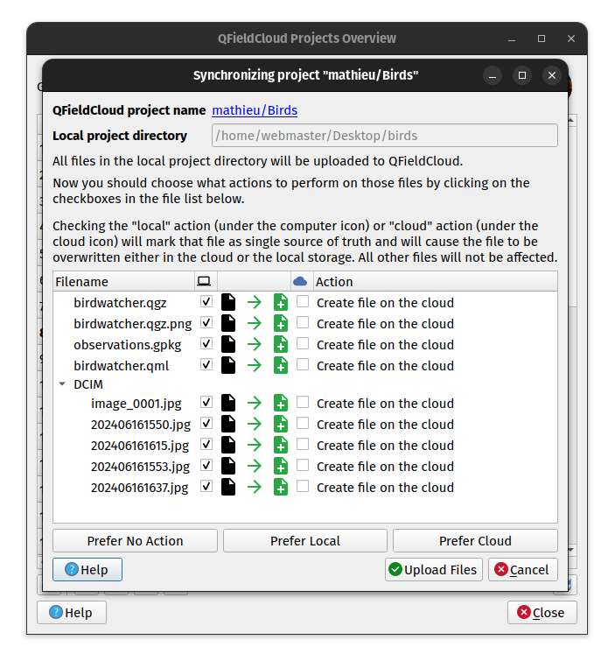Viewport: 615px width, 661px height.
Task: Enable cloud checkbox for observations.gpkg
Action: tap(303, 344)
